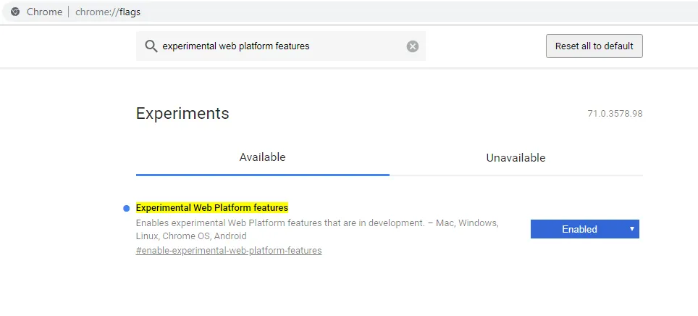The image size is (698, 316).
Task: Clear the flags search with the X icon
Action: pos(413,46)
